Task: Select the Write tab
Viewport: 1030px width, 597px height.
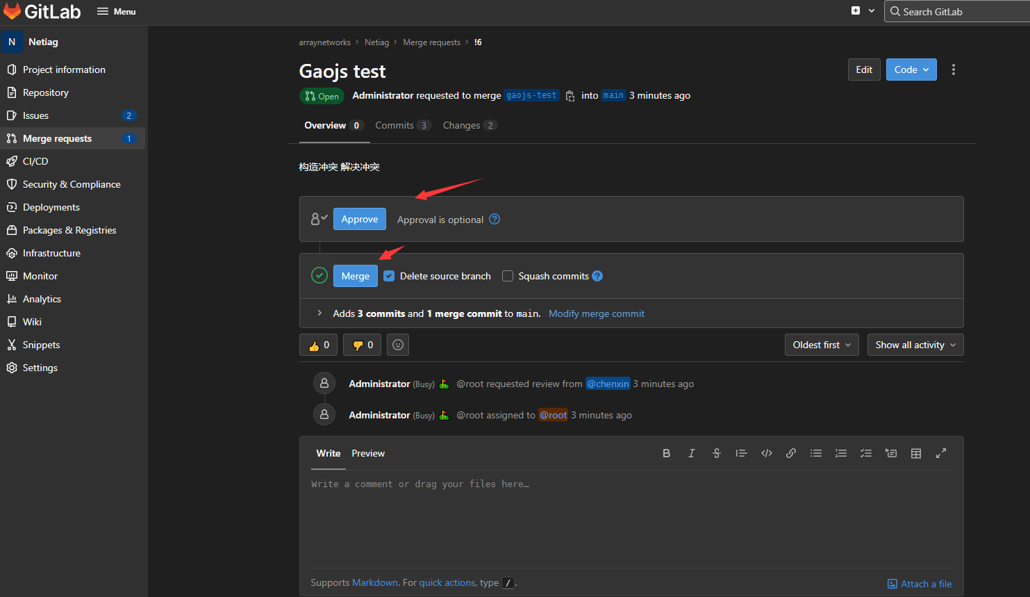Action: tap(329, 453)
